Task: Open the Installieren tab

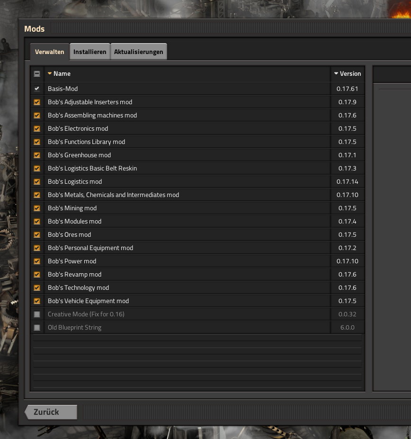Action: point(90,52)
